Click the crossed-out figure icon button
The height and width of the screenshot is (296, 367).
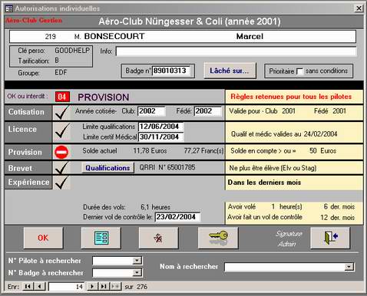point(158,238)
